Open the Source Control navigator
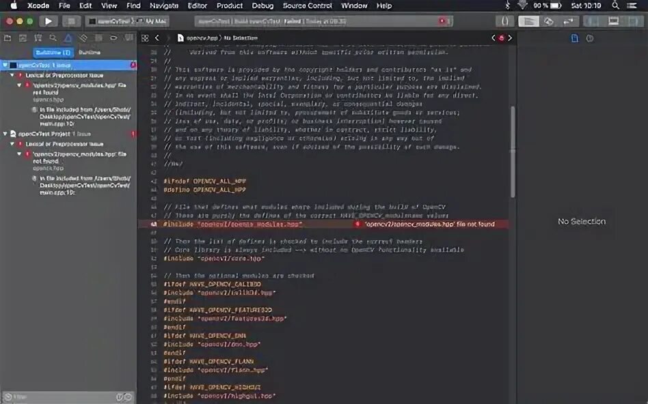 (23, 38)
